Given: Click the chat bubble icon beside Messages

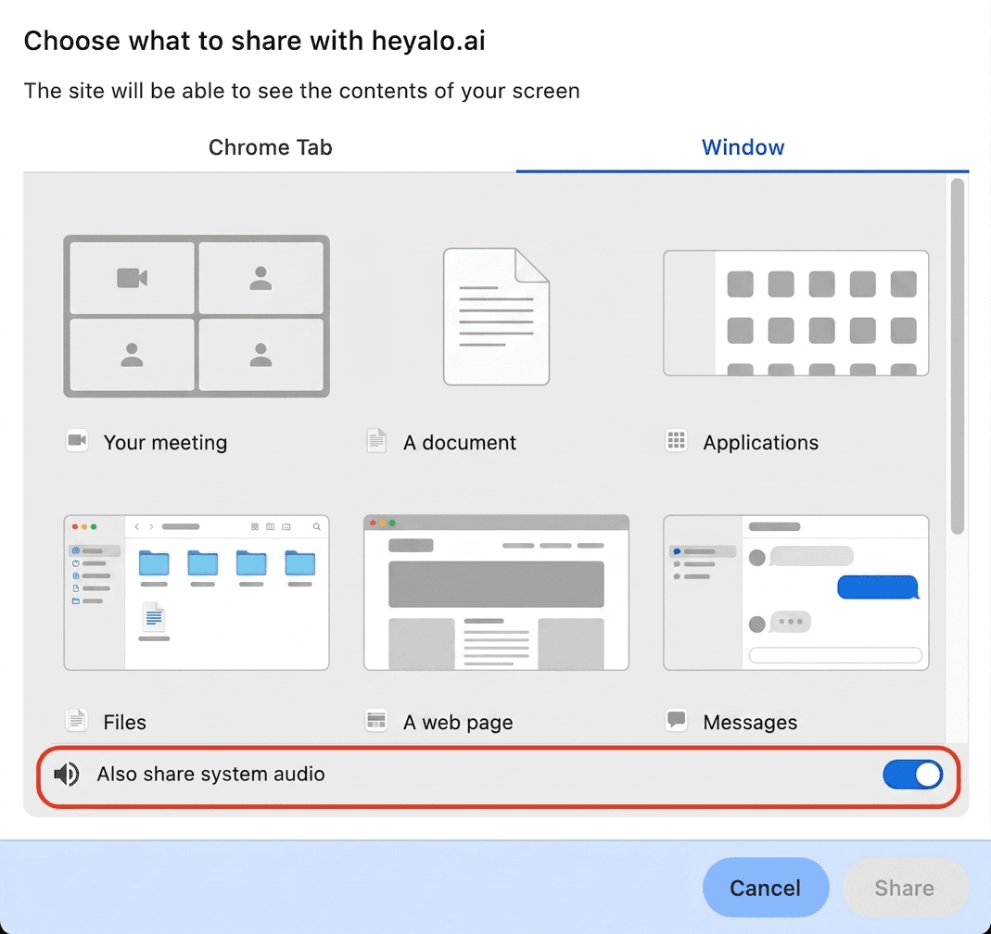Looking at the screenshot, I should [x=676, y=719].
